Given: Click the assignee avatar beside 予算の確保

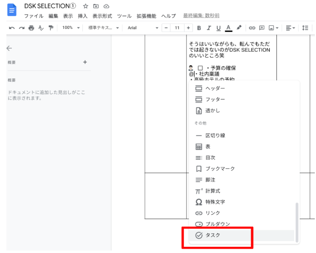Looking at the screenshot, I should (x=191, y=68).
